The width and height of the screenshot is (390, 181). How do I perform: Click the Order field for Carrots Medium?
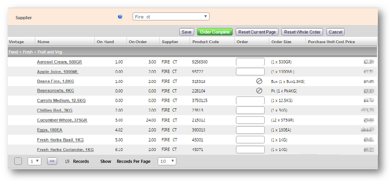pyautogui.click(x=250, y=101)
